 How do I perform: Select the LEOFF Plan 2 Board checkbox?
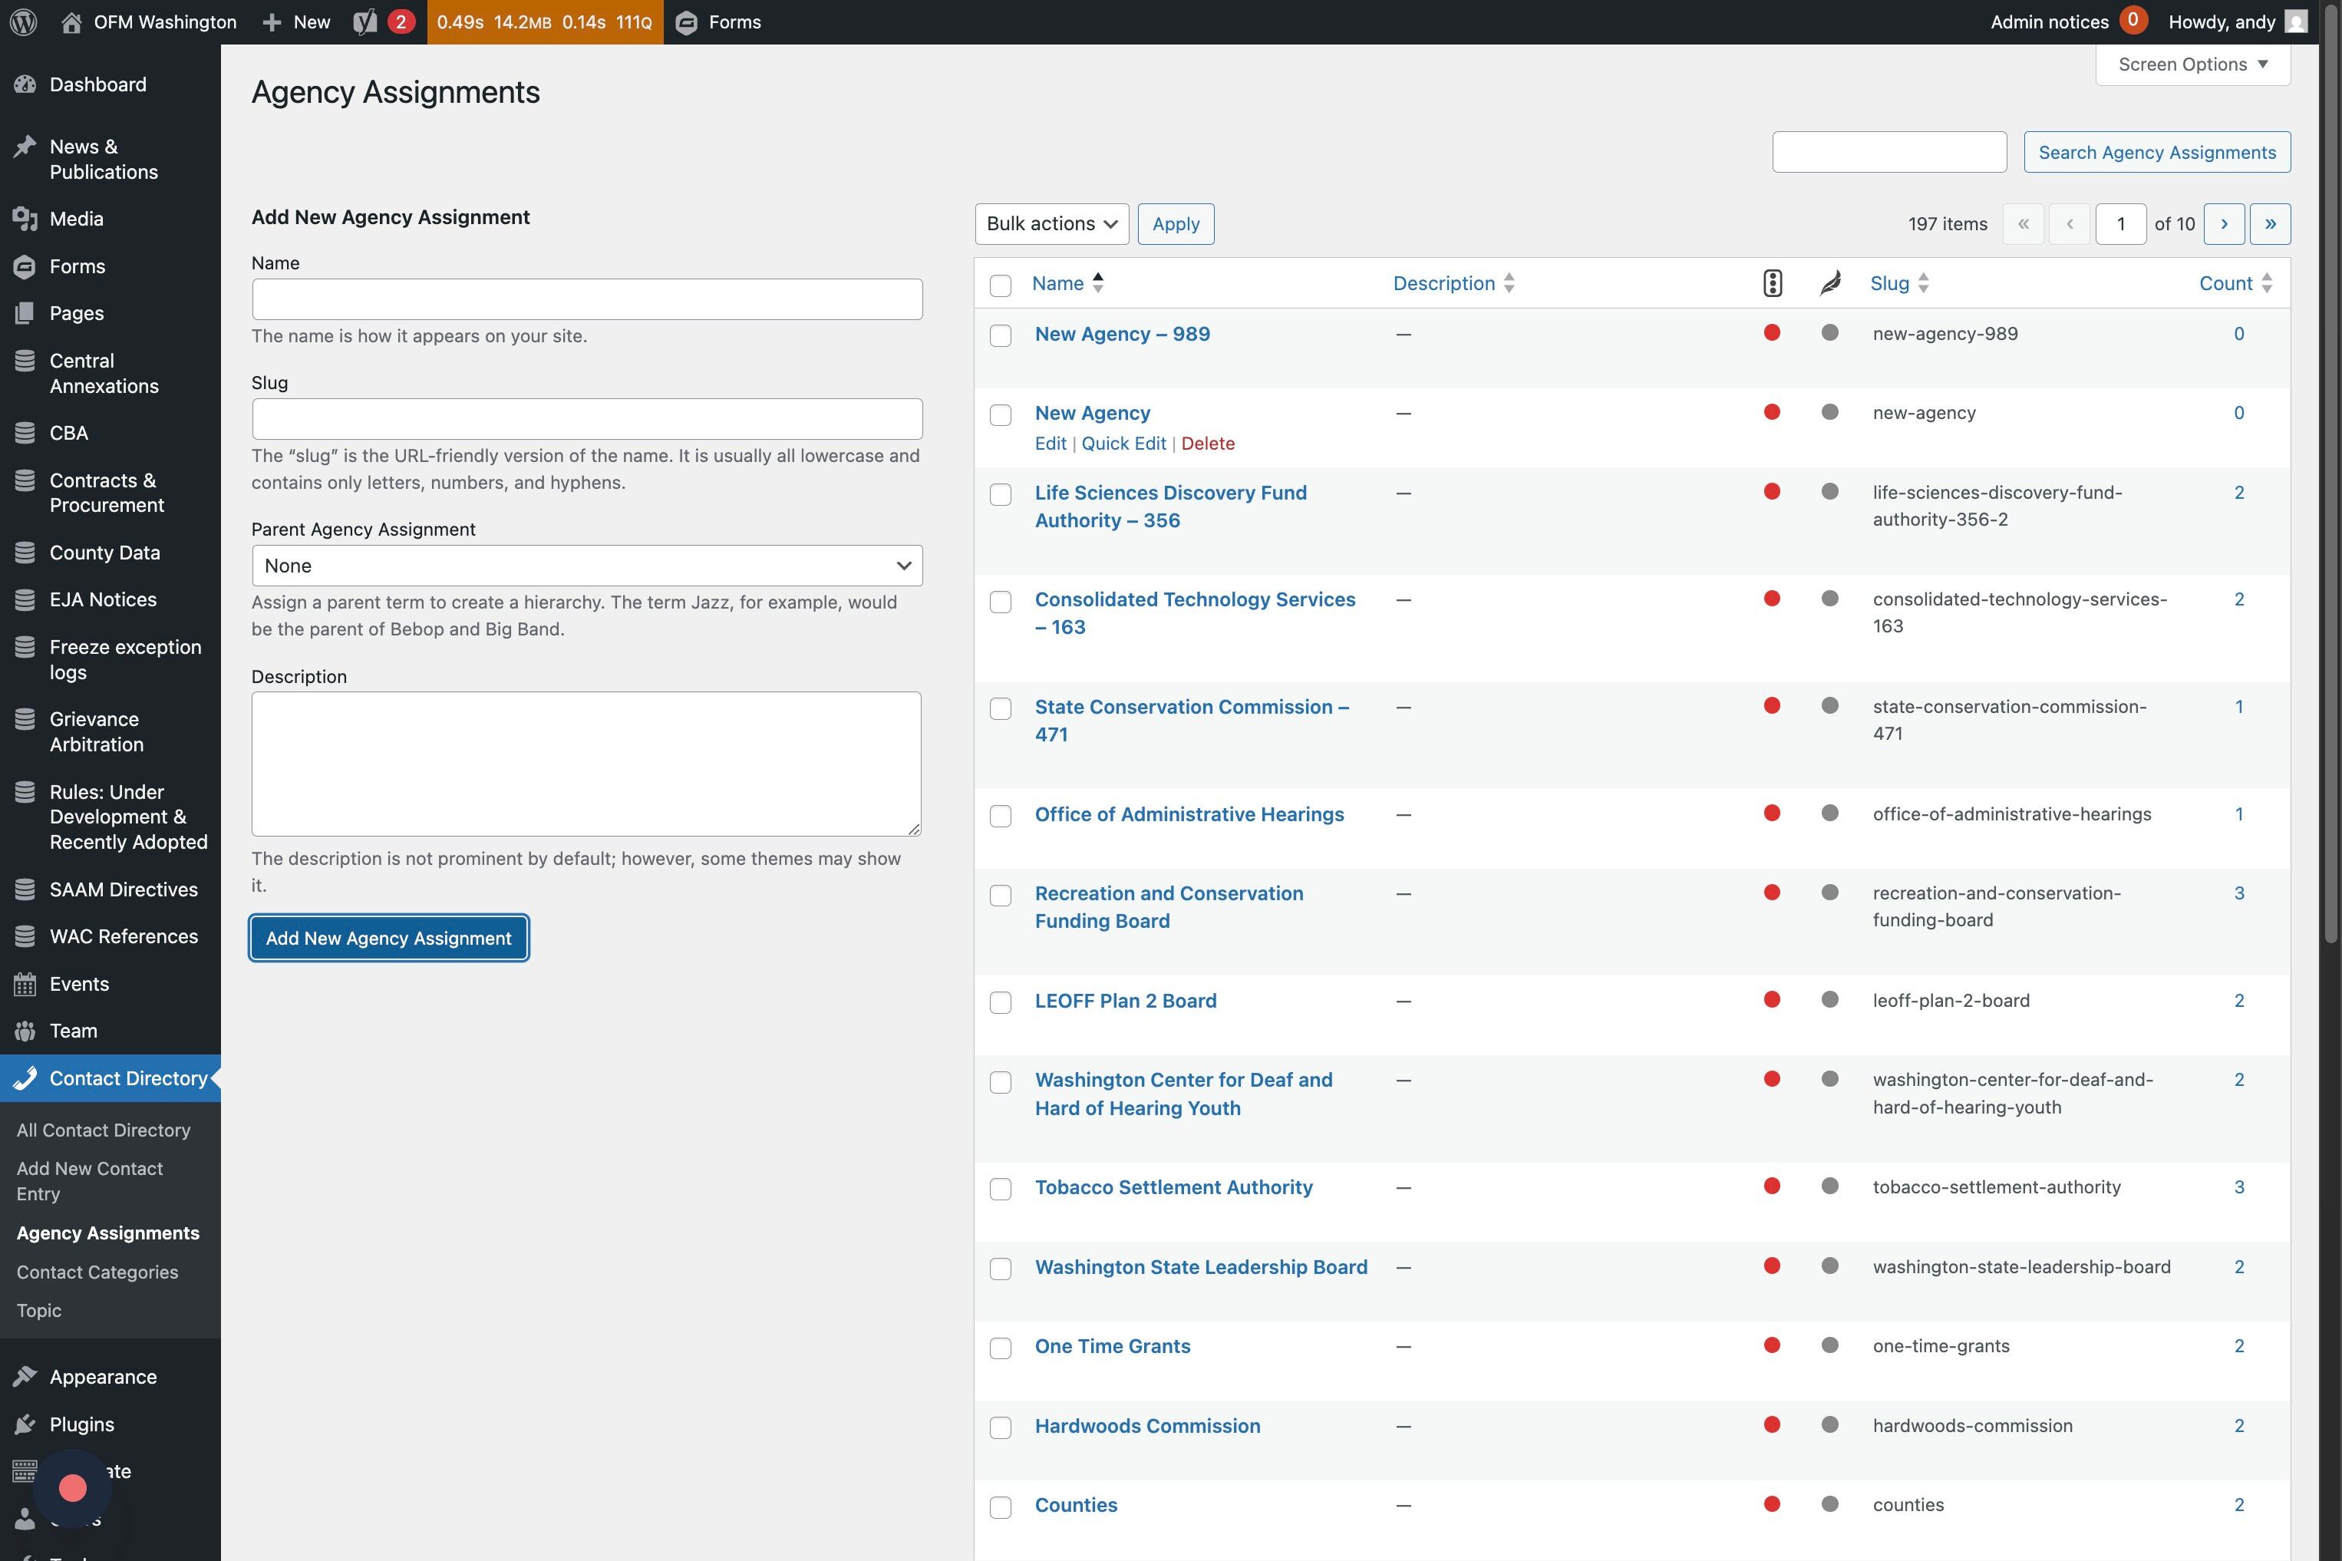click(x=1001, y=1002)
